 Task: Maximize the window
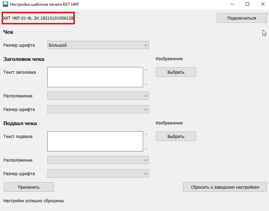(247, 4)
